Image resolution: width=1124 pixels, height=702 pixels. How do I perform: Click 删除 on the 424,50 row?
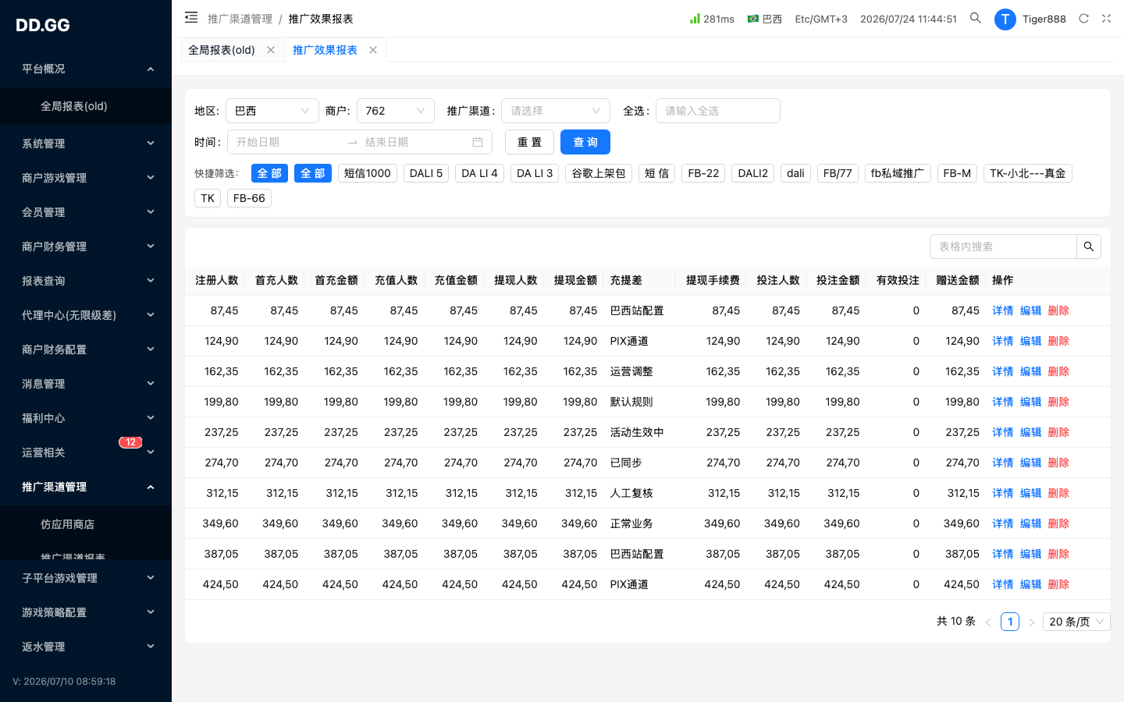pyautogui.click(x=1059, y=584)
